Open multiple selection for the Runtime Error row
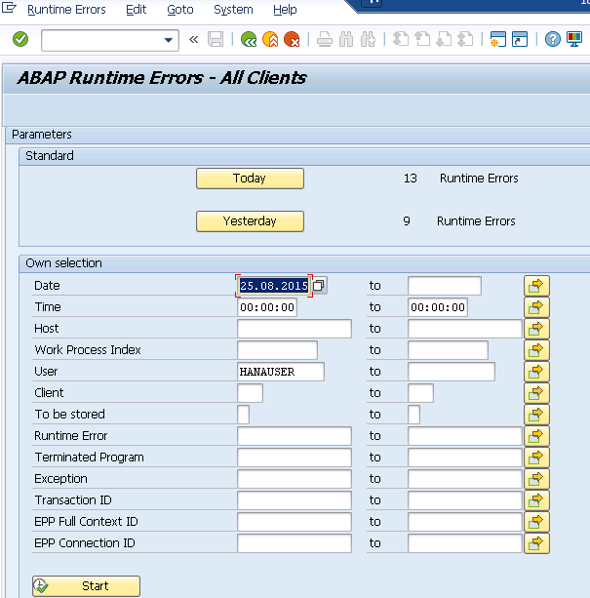 click(536, 436)
